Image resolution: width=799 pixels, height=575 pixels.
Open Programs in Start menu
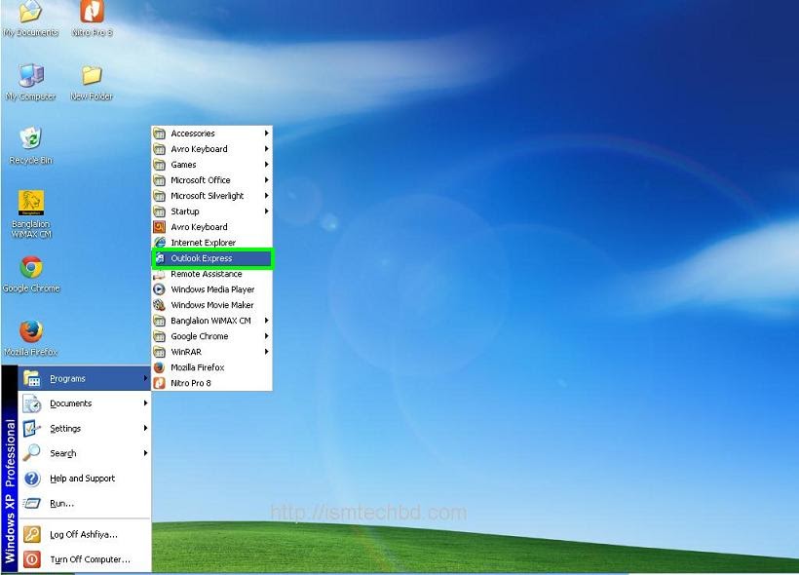(85, 378)
